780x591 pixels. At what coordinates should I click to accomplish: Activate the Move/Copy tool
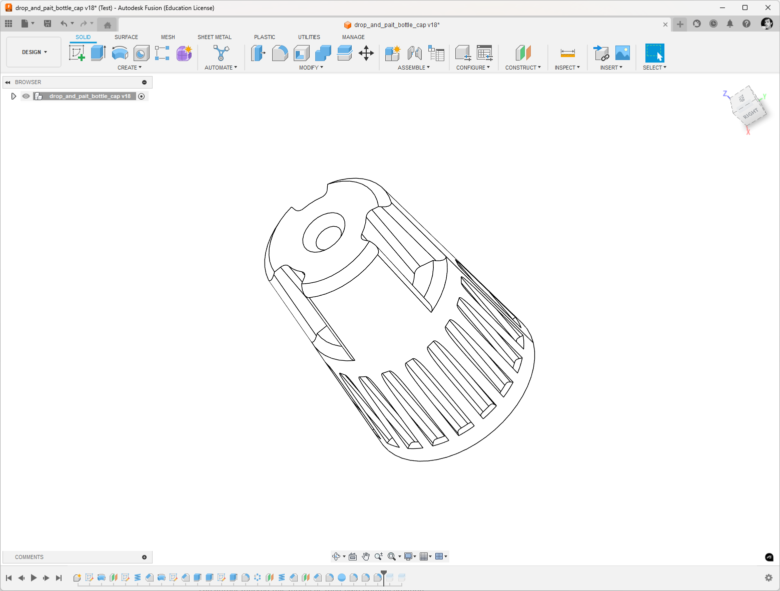[366, 53]
